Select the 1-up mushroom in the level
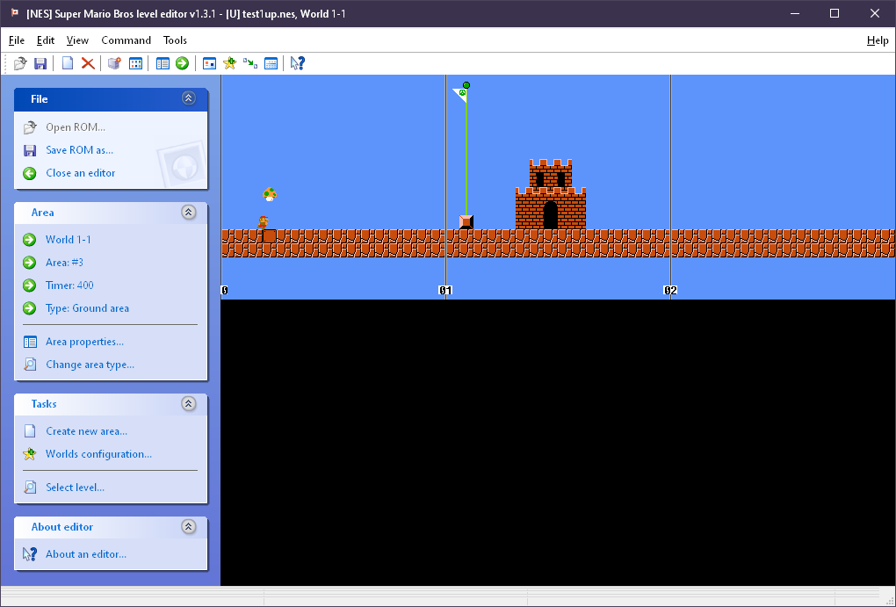The height and width of the screenshot is (607, 896). (270, 194)
